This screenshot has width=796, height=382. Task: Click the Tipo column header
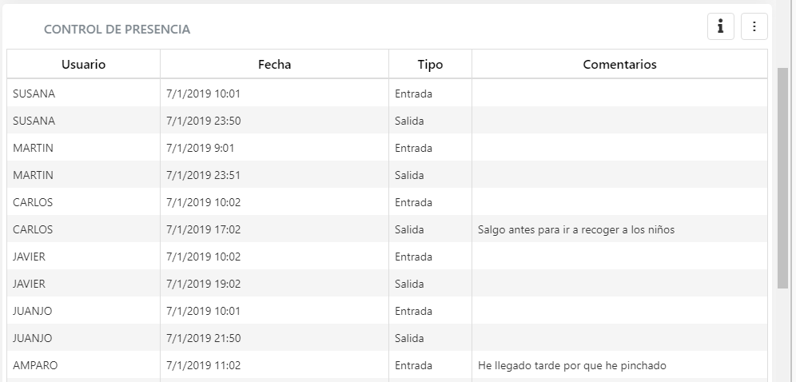coord(430,65)
